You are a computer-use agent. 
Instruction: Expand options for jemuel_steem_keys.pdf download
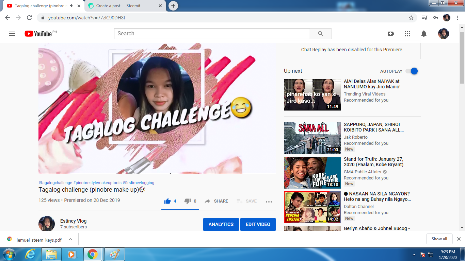tap(70, 239)
